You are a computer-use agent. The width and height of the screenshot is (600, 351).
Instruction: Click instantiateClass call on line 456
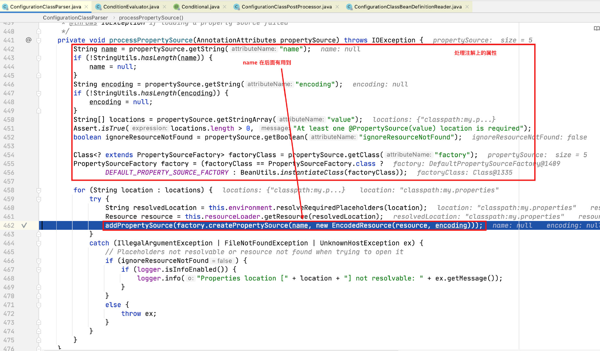coord(312,173)
